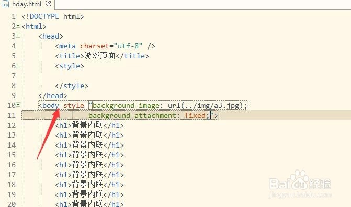Click the title tag text 游戏页面
This screenshot has width=351, height=207.
(100, 56)
